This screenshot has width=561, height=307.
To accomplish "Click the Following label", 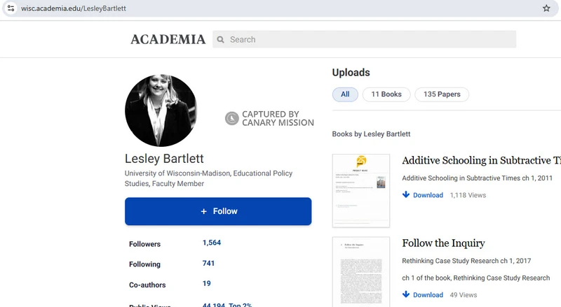I will [144, 264].
